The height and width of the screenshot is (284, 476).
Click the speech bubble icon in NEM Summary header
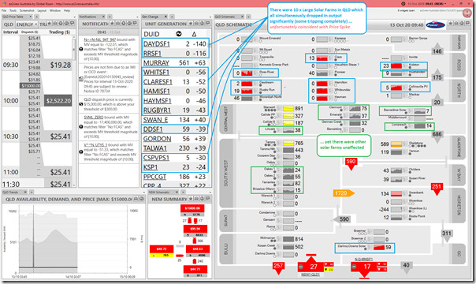tap(207, 199)
